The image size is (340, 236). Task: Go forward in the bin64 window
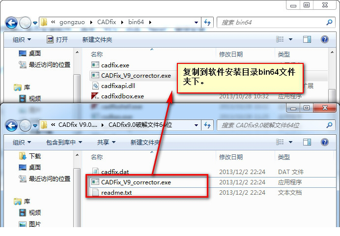coord(26,23)
